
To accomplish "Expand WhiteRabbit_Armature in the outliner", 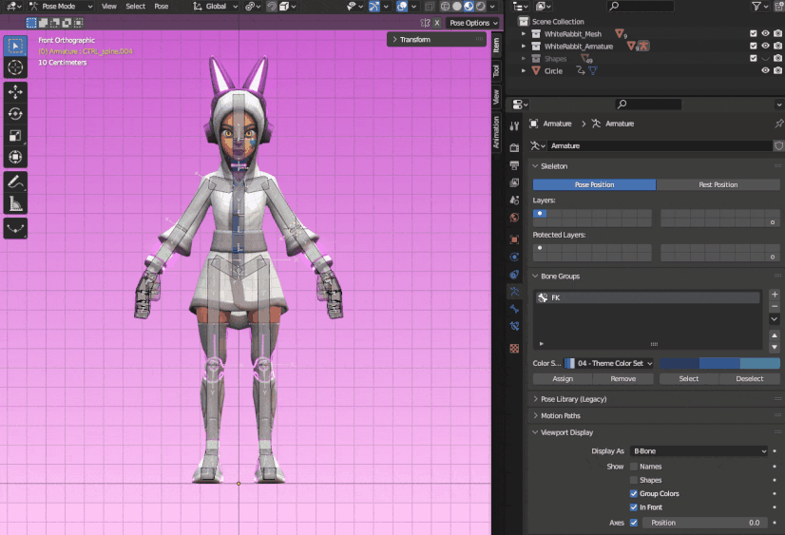I will (525, 46).
